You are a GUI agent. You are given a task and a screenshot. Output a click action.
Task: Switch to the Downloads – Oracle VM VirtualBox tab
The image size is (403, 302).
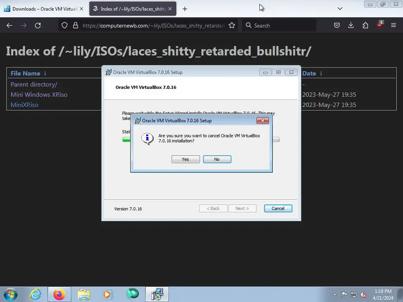click(x=44, y=9)
